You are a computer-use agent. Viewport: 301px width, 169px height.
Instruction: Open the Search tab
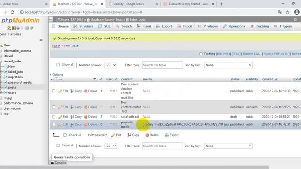pyautogui.click(x=124, y=26)
